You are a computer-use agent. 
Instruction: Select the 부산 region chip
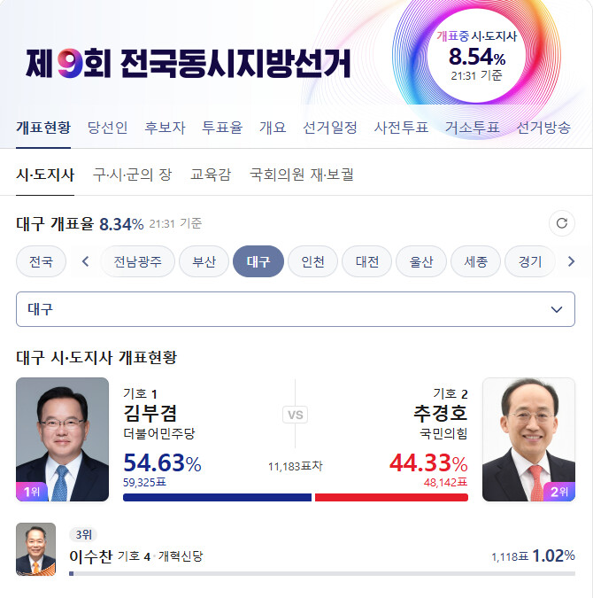[x=204, y=261]
